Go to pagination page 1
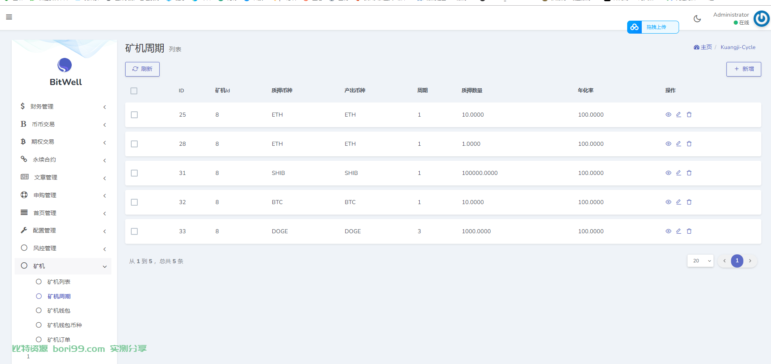The height and width of the screenshot is (364, 771). [x=737, y=261]
